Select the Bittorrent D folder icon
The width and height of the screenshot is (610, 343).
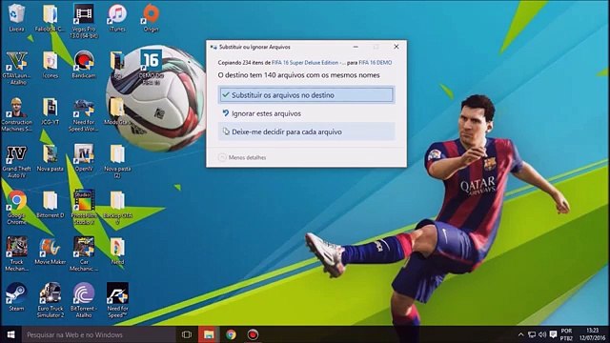pos(51,205)
